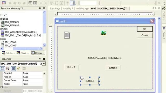Image resolution: width=166 pixels, height=93 pixels.
Task: Center the control vertically in dialog
Action: point(30,3)
